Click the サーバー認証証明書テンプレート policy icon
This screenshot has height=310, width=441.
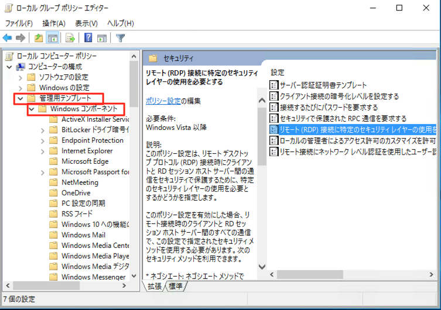(x=274, y=85)
